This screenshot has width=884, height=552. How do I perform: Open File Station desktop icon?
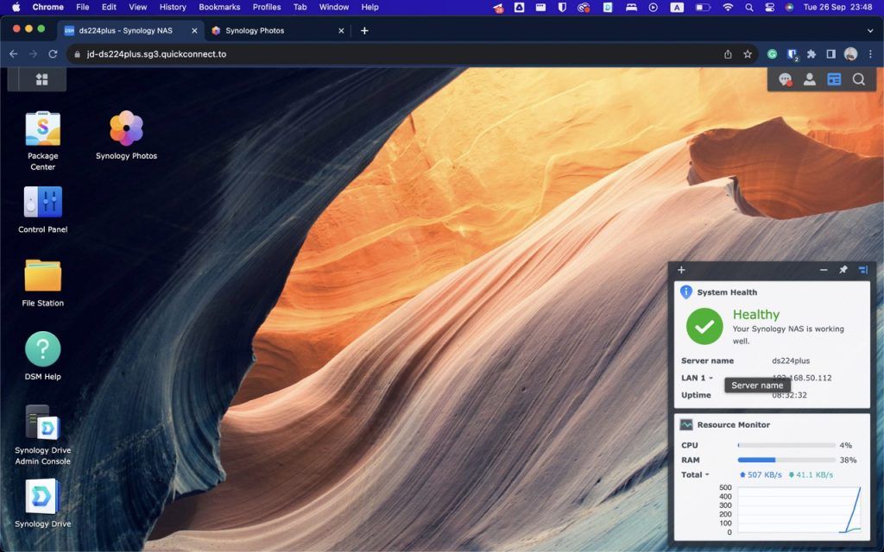[x=43, y=275]
